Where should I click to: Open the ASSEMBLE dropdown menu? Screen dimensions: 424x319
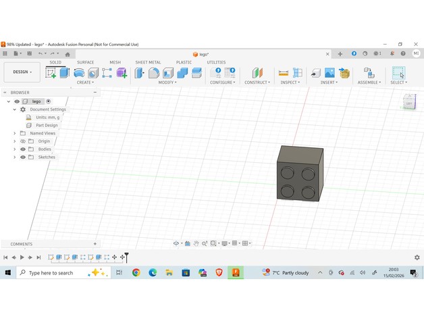(x=369, y=82)
